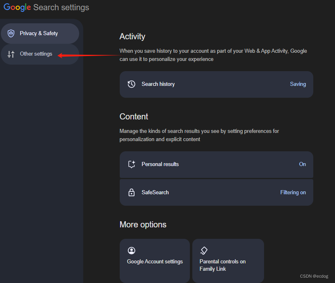Switch to Other settings tab
This screenshot has width=335, height=283.
[40, 54]
